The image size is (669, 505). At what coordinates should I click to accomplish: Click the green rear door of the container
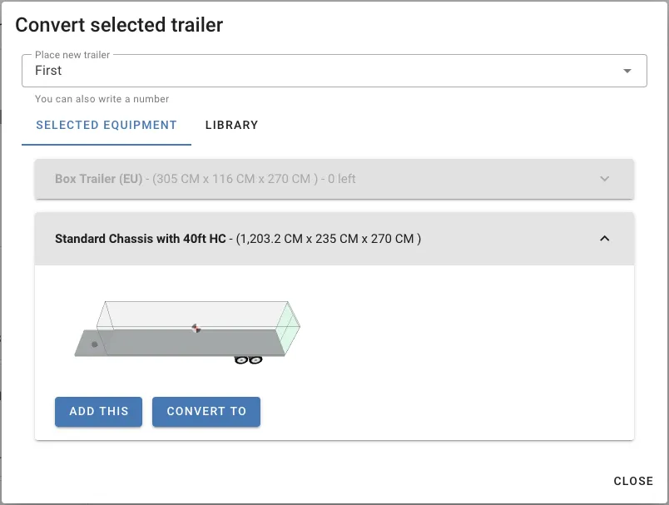pyautogui.click(x=288, y=329)
